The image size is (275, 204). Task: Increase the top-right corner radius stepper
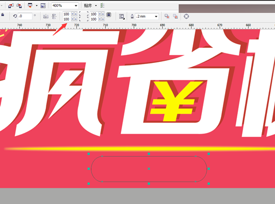[x=103, y=14]
